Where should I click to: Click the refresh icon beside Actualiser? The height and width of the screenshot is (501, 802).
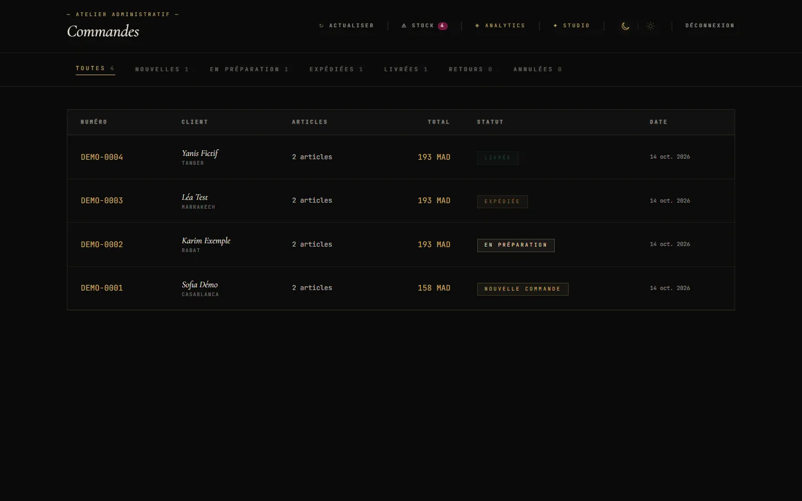(x=321, y=26)
